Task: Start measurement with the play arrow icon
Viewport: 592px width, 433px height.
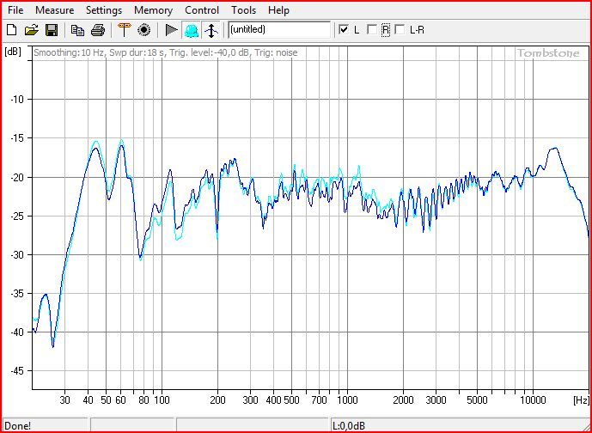Action: (x=171, y=30)
